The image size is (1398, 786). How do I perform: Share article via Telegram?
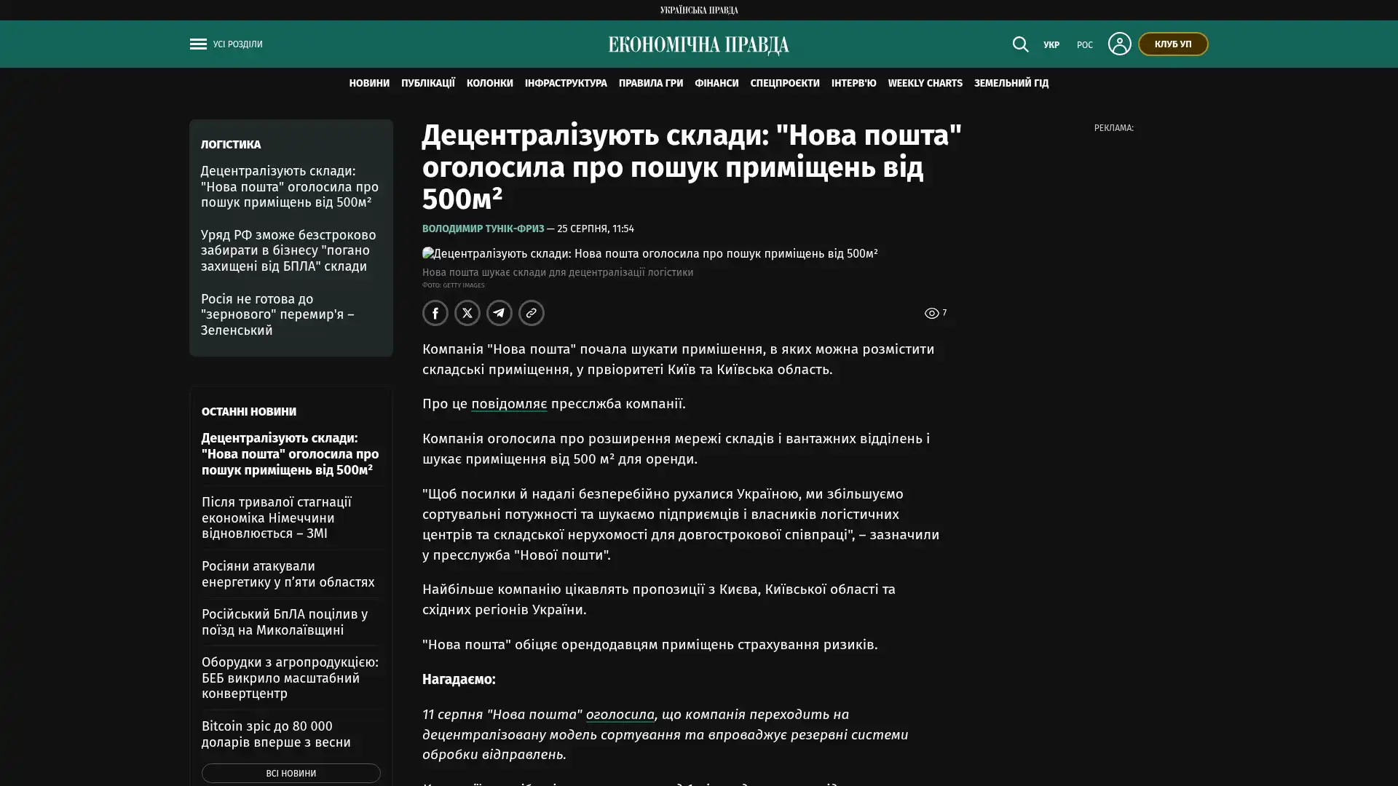[x=499, y=313]
